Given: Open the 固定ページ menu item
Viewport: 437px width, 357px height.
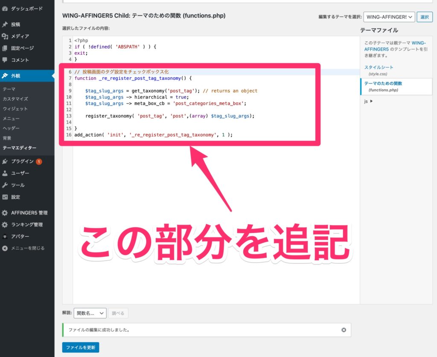Looking at the screenshot, I should pos(27,48).
